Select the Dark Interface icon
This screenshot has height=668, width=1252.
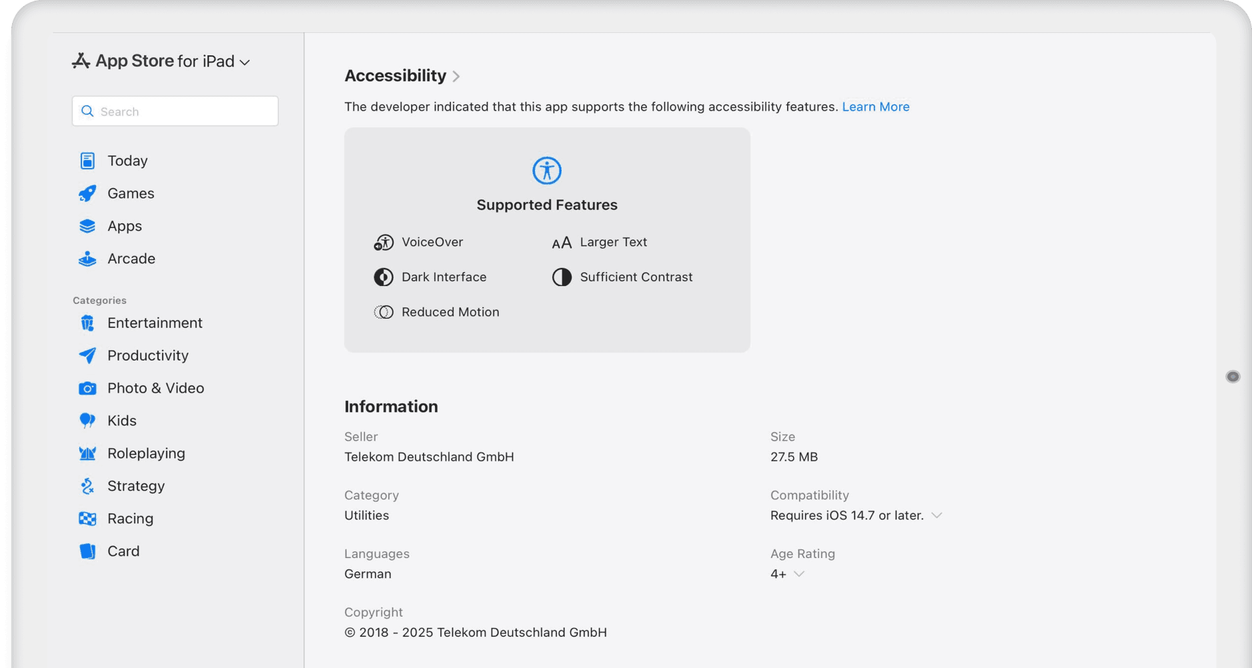point(384,277)
